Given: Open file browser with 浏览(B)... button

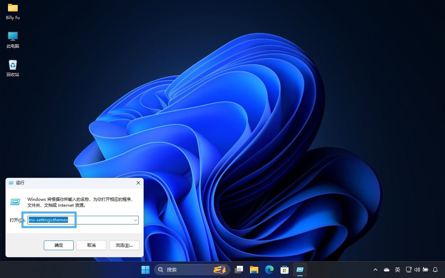Looking at the screenshot, I should 124,245.
